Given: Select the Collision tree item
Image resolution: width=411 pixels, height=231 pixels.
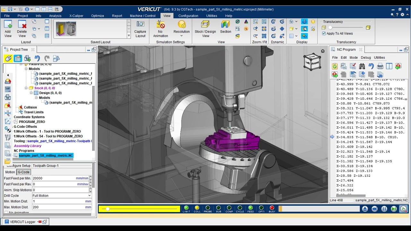Looking at the screenshot, I should pos(30,107).
